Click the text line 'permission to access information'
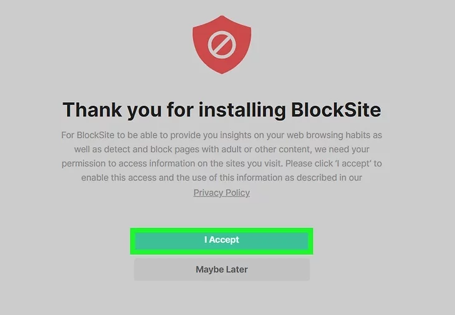 221,163
